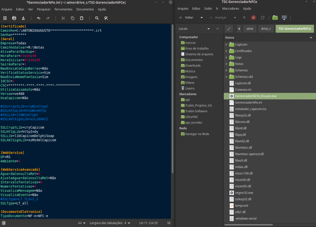The image size is (316, 227).
Task: Click the file list horizontal scrollbar
Action: [249, 225]
